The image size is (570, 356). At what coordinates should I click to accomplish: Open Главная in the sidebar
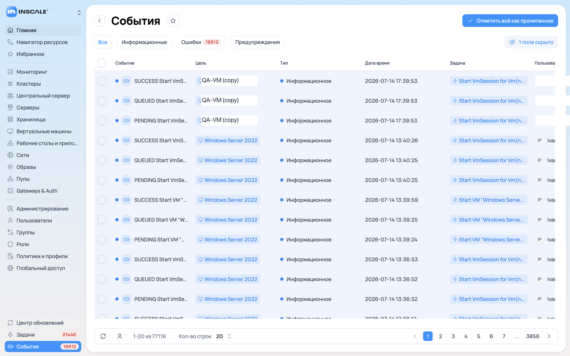point(43,30)
